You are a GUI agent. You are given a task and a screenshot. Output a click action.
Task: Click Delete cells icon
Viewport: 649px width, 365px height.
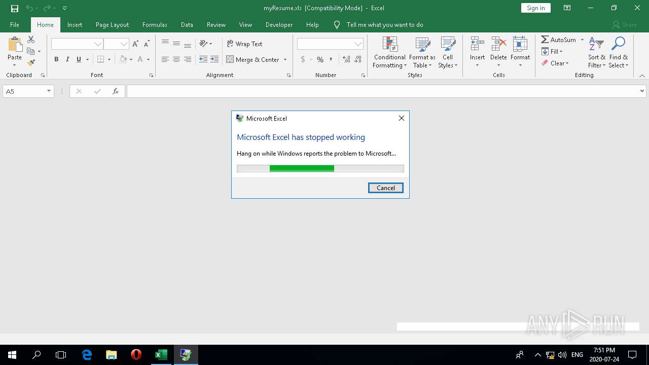(498, 45)
